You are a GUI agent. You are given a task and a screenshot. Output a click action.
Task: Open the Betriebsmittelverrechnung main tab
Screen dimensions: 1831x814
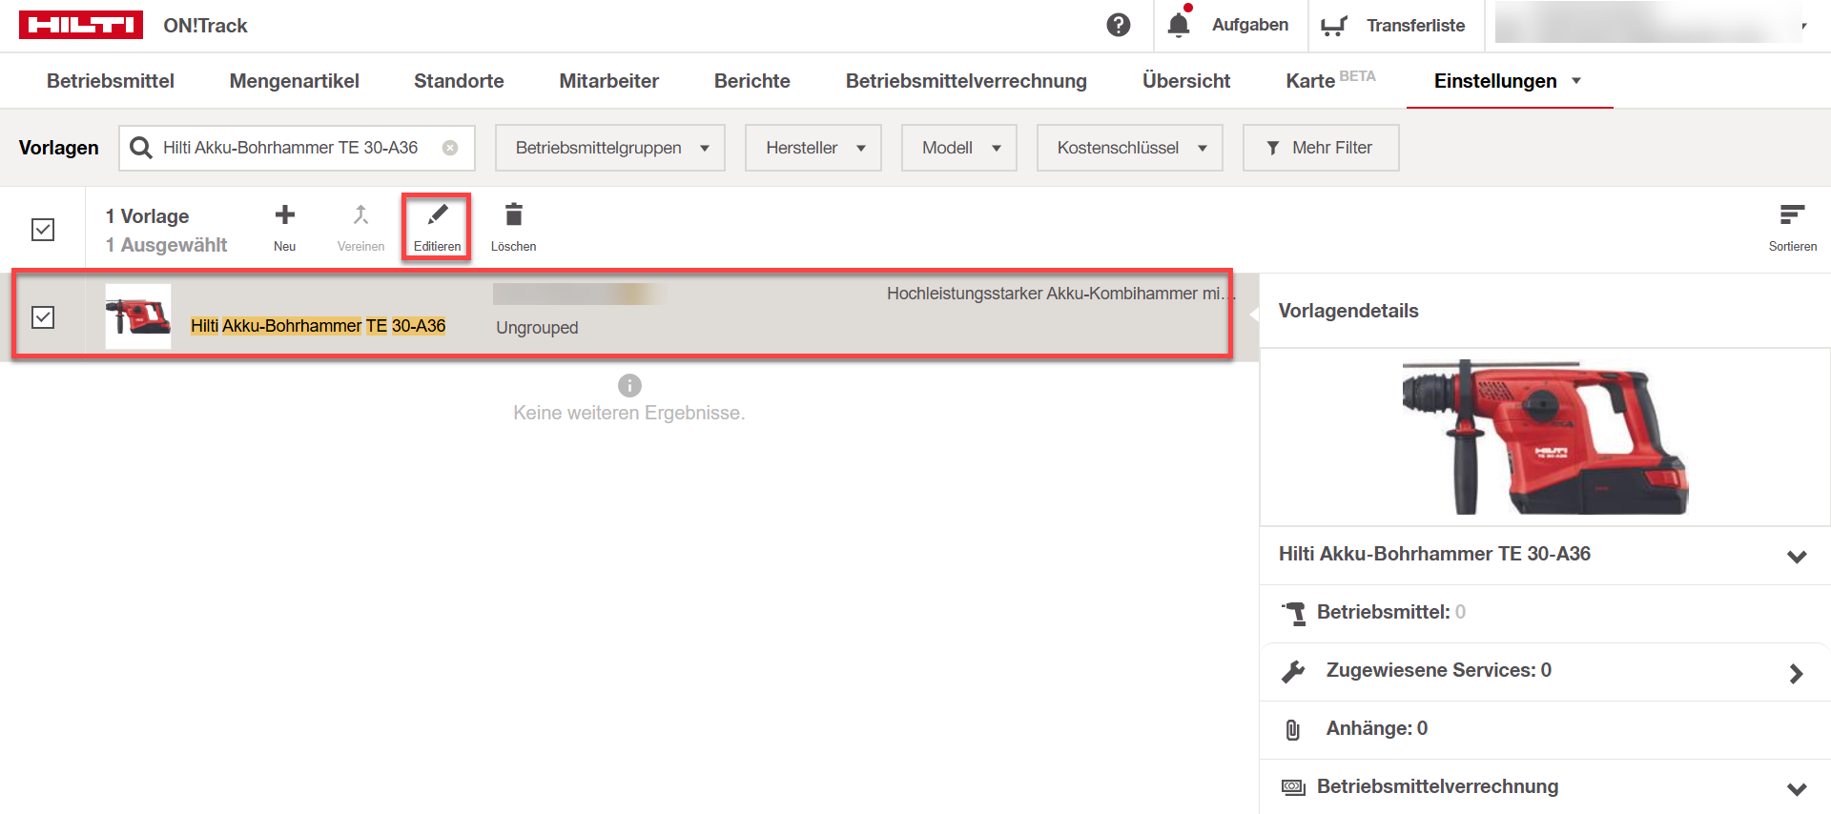tap(966, 81)
